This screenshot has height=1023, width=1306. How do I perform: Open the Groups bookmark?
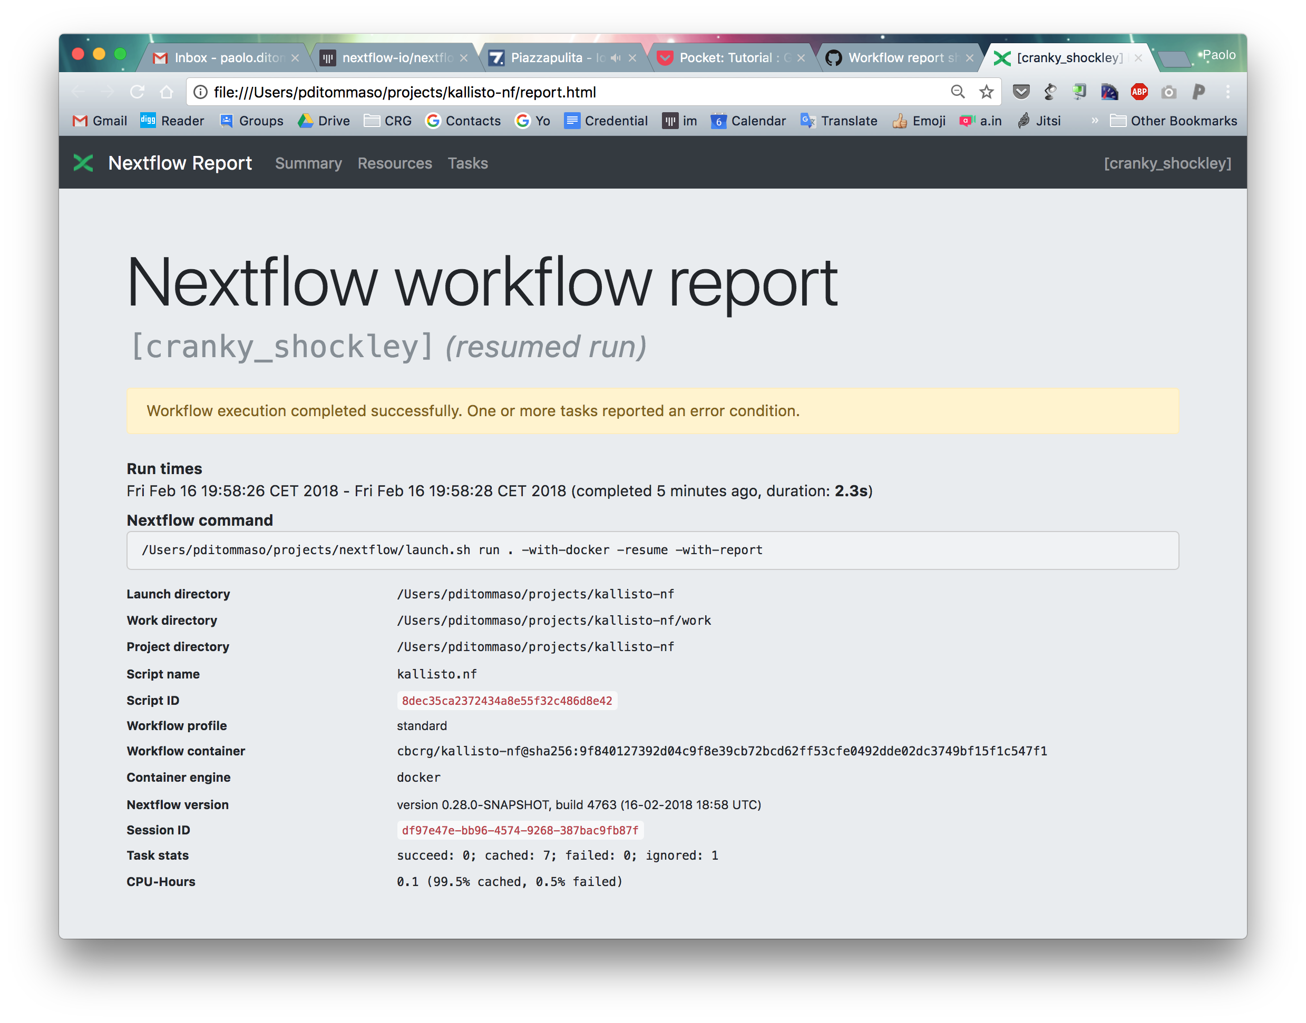(x=251, y=121)
